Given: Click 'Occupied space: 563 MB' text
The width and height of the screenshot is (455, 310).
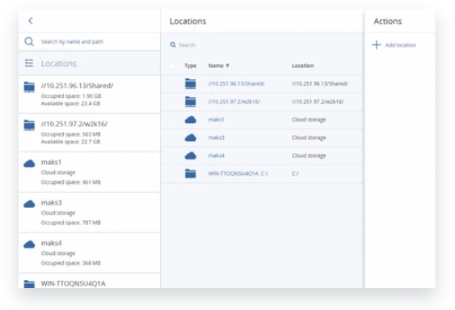Looking at the screenshot, I should point(71,134).
